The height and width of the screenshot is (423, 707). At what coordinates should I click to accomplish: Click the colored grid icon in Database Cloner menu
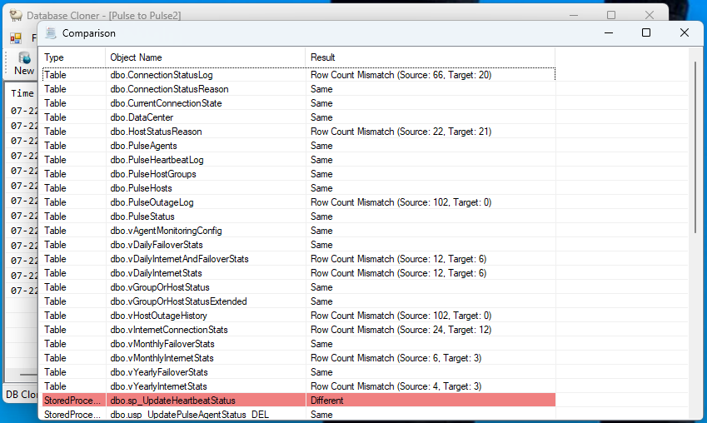coord(16,38)
